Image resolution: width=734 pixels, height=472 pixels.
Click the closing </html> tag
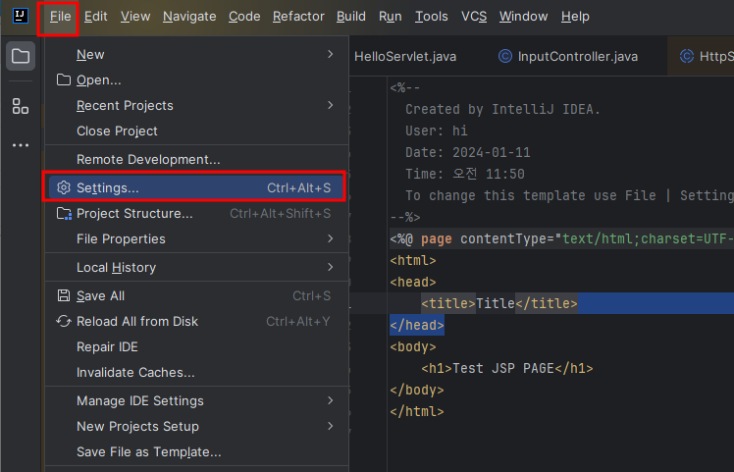[417, 411]
